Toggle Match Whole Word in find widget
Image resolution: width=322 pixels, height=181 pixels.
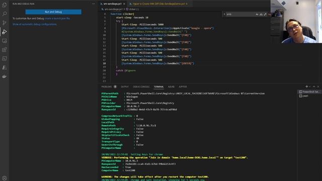point(261,14)
